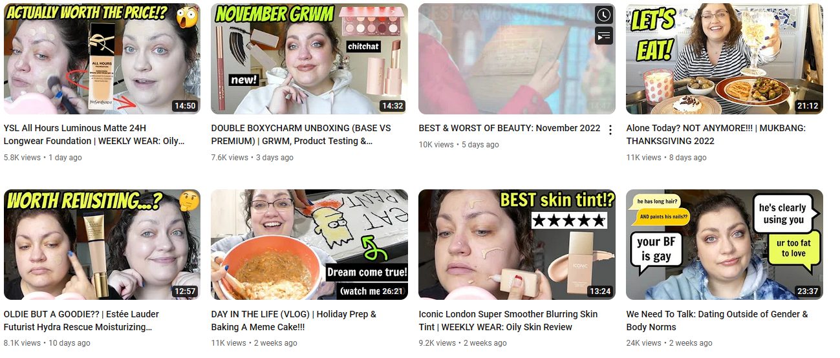The width and height of the screenshot is (840, 358).
Task: Click the Alone Today? NOT ANYMORE!!! MUKBANG title
Action: [716, 134]
